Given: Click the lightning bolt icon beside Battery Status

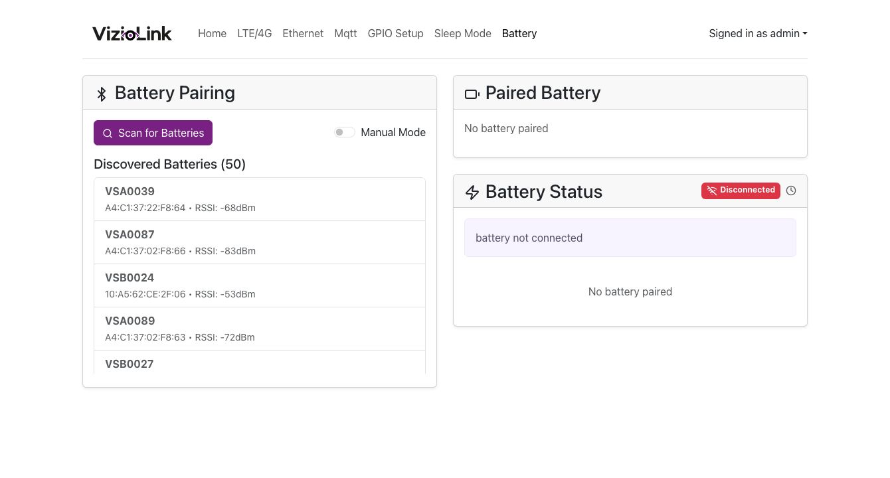Looking at the screenshot, I should 472,193.
